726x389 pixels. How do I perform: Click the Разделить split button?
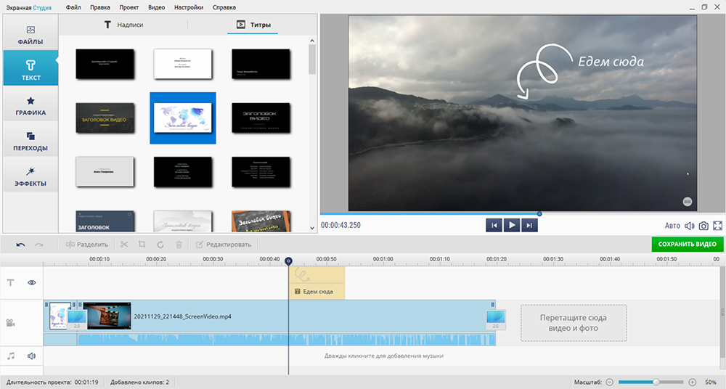87,245
